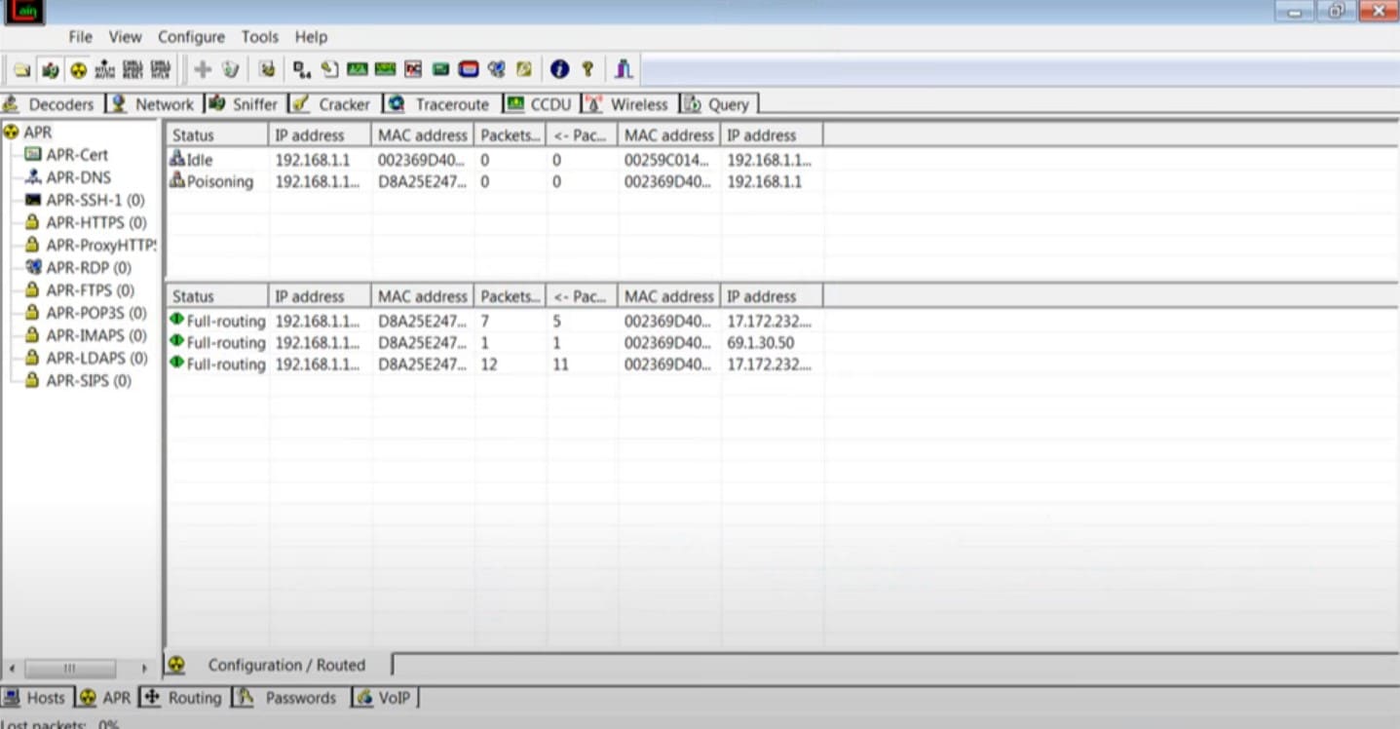Click the yellow Help question mark icon
The height and width of the screenshot is (729, 1400).
587,69
